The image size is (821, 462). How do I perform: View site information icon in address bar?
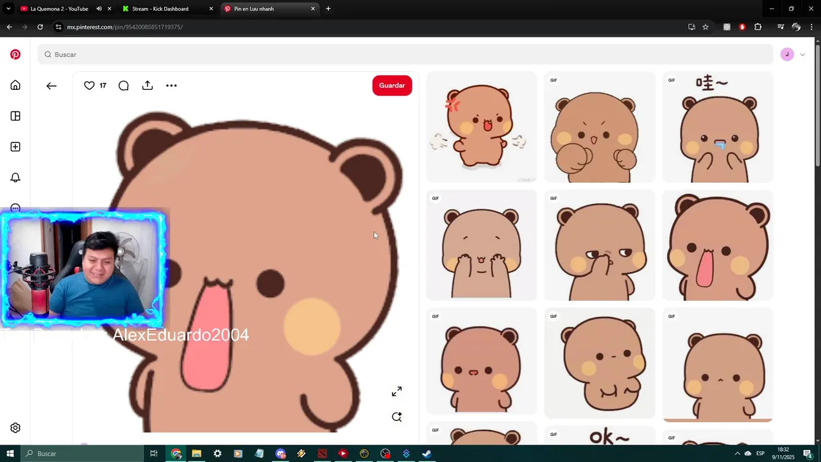point(58,27)
